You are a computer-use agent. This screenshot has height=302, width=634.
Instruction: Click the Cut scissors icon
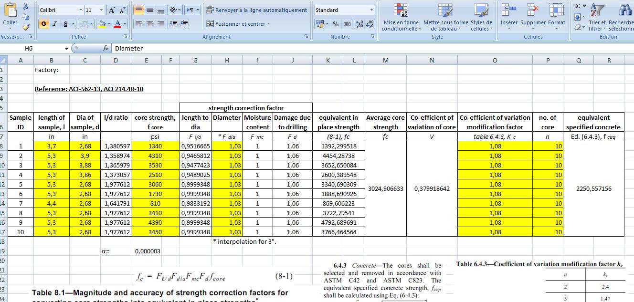pos(25,6)
